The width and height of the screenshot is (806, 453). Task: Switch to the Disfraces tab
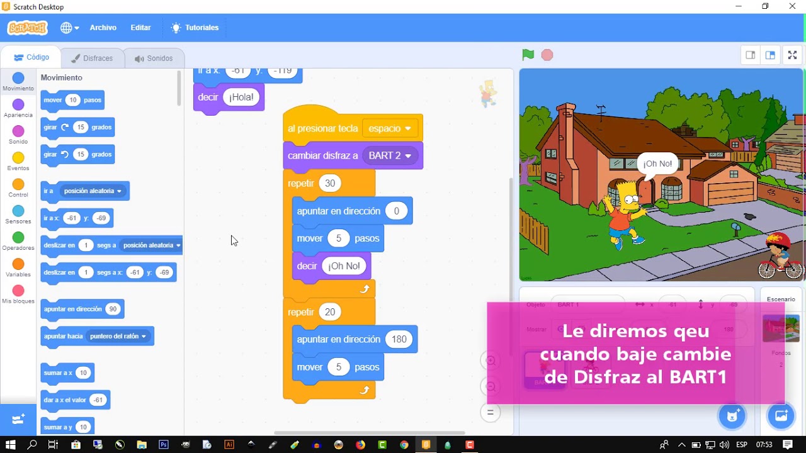tap(92, 59)
